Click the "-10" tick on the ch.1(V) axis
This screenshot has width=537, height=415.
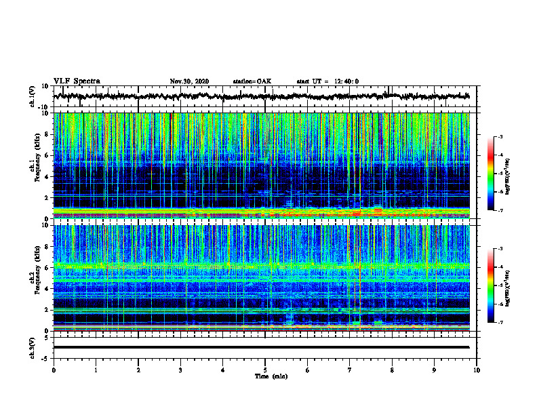[x=44, y=107]
